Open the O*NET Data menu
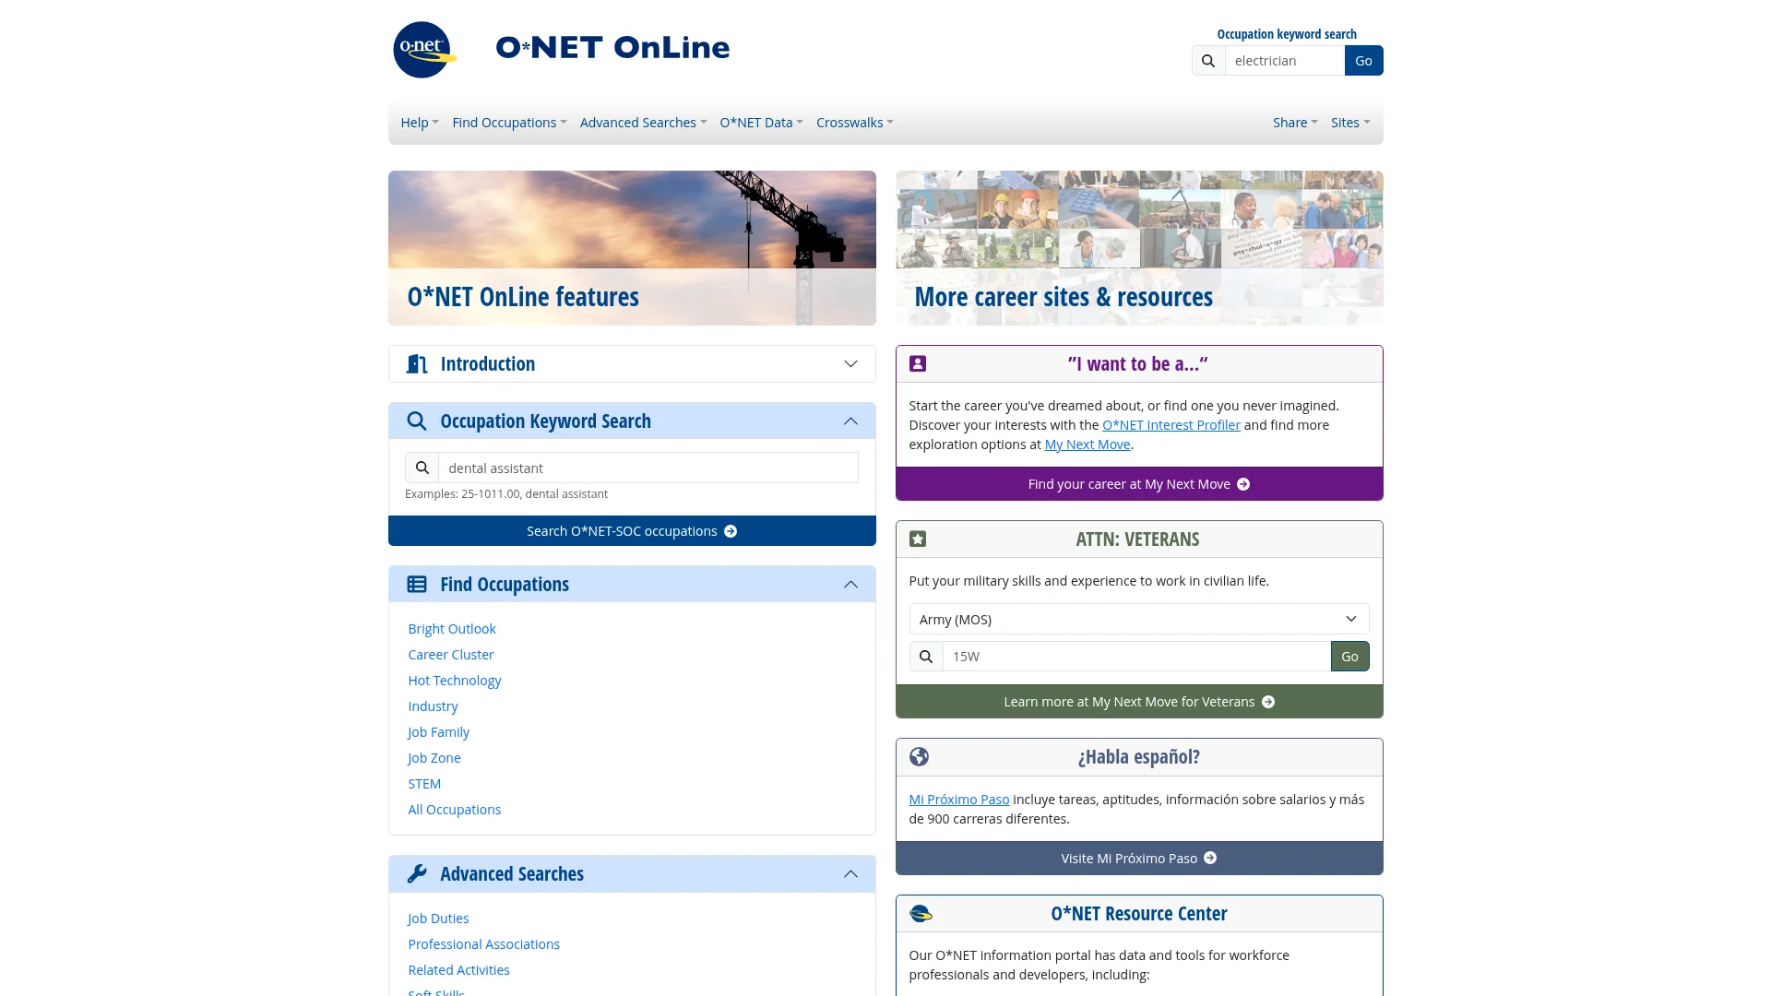This screenshot has height=996, width=1771. pyautogui.click(x=761, y=123)
